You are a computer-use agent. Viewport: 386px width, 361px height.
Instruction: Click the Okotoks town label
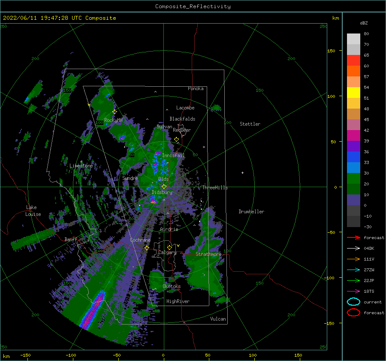(172, 286)
